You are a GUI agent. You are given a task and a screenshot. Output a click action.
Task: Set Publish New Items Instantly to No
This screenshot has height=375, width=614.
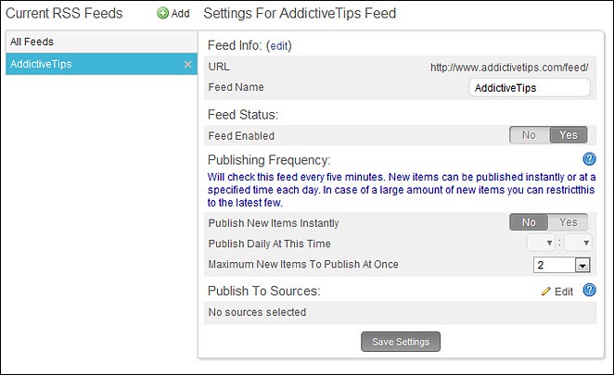529,222
